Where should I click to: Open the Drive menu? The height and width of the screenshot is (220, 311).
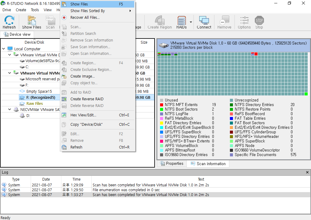tap(7, 10)
